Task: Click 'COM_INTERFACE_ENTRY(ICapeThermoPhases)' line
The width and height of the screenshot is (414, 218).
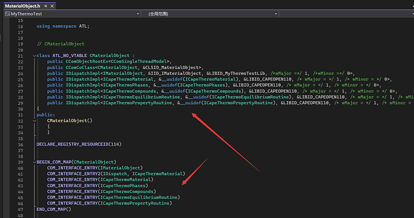Action: tap(97, 186)
